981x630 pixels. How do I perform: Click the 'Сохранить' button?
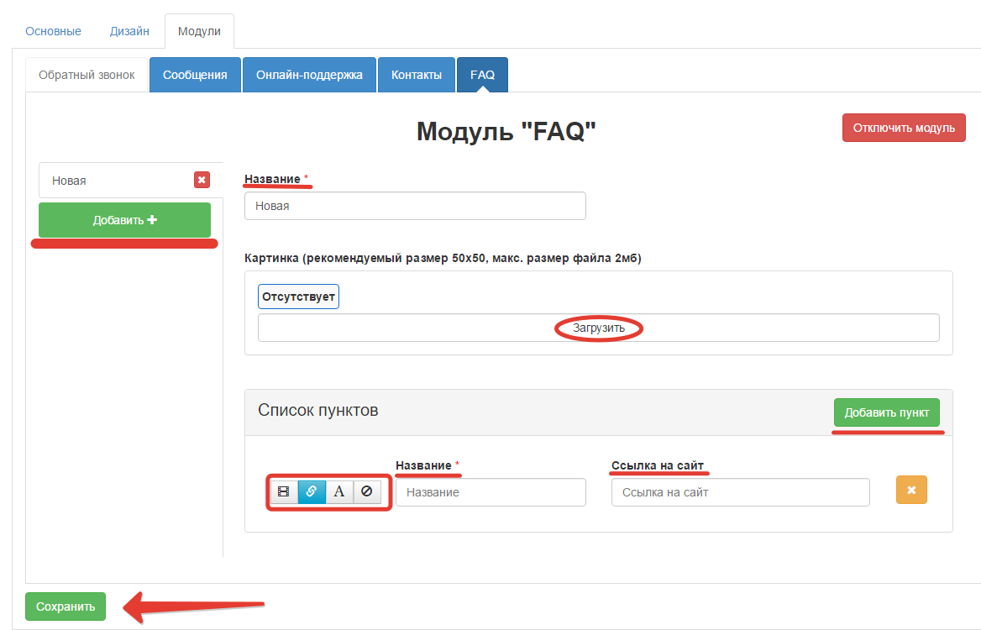click(65, 606)
